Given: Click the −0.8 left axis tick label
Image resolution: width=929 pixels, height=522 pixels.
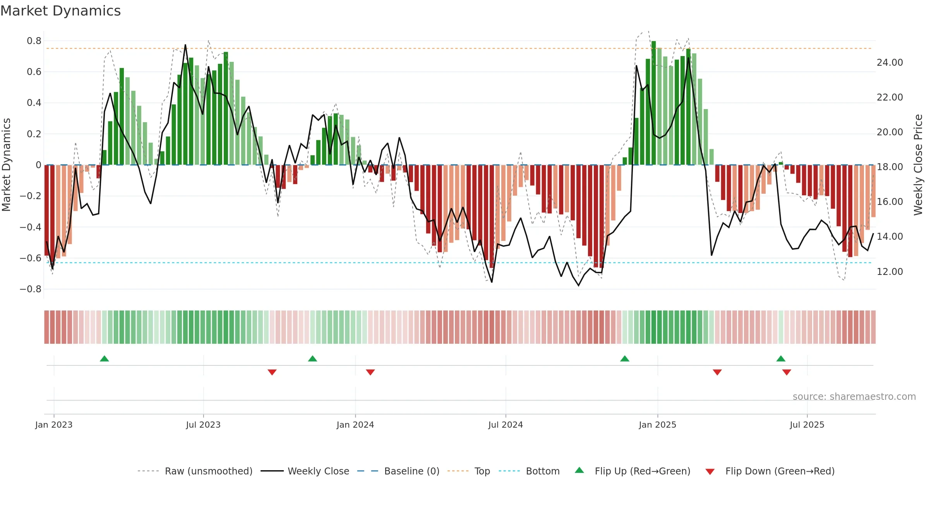Looking at the screenshot, I should click(x=31, y=289).
